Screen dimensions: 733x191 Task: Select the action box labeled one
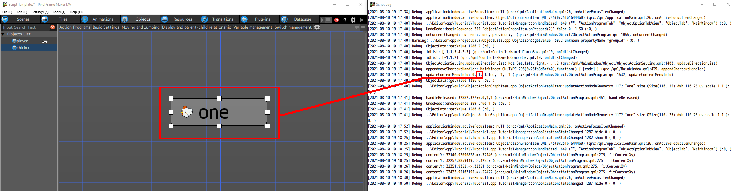click(219, 112)
